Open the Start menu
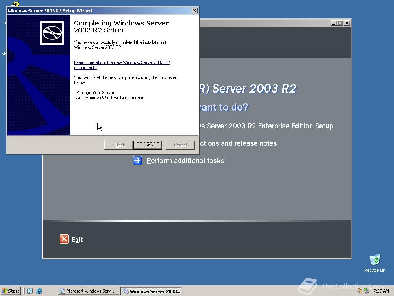394x296 pixels. (10, 291)
